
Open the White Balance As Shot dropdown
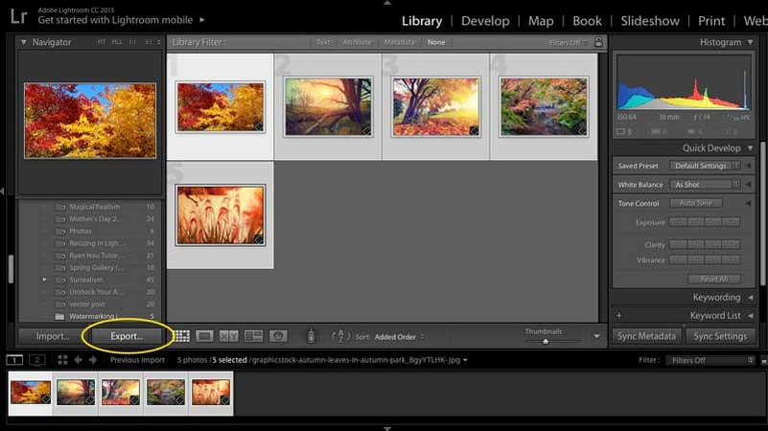705,184
